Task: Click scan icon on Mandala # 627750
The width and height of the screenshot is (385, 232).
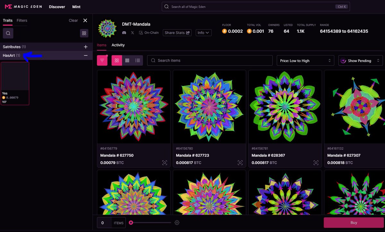Action: (164, 163)
